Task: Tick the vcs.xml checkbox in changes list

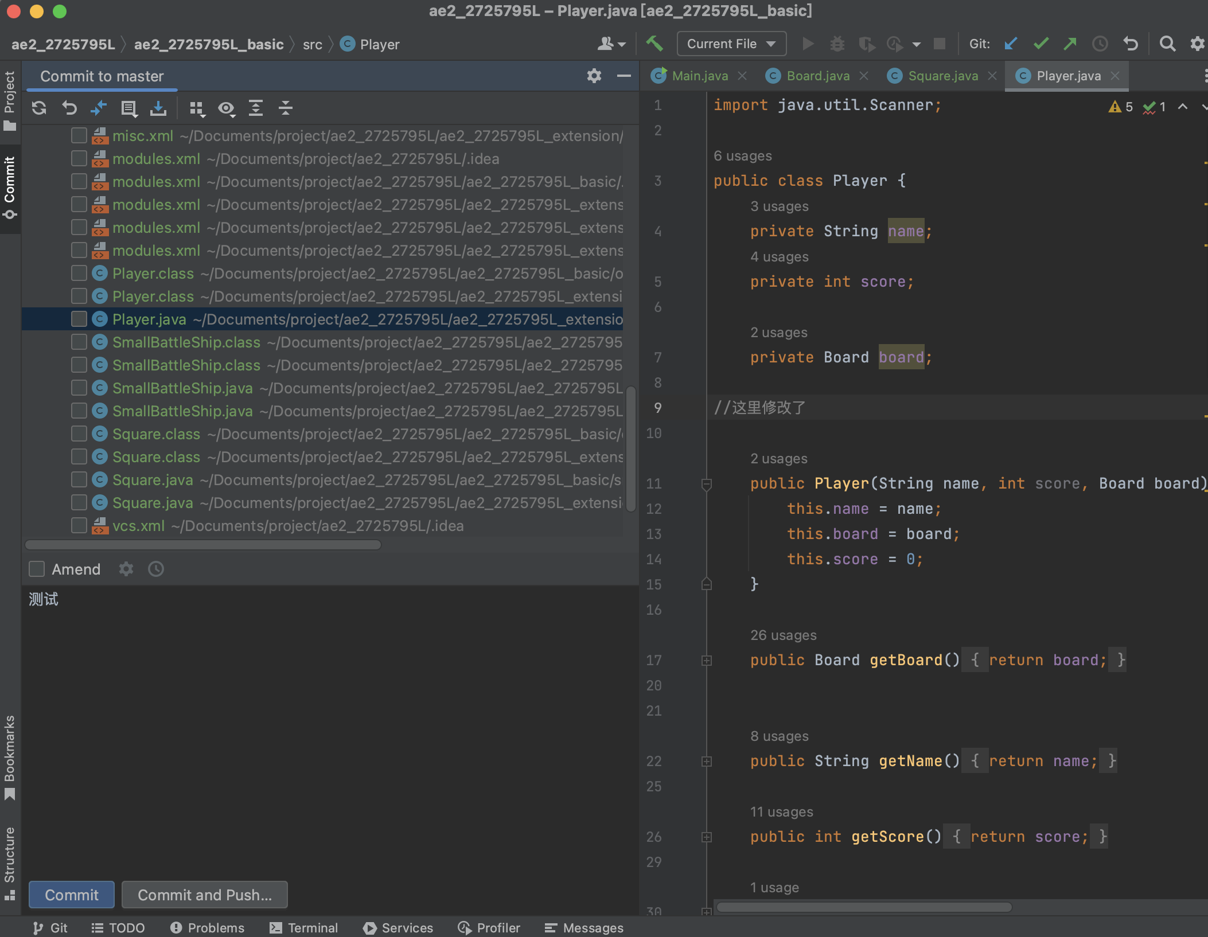Action: [x=79, y=525]
